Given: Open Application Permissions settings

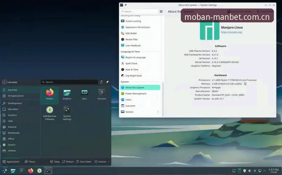Looking at the screenshot, I should click(x=140, y=27).
